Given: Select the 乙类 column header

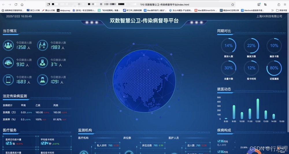Looking at the screenshot, I should click(38, 106).
